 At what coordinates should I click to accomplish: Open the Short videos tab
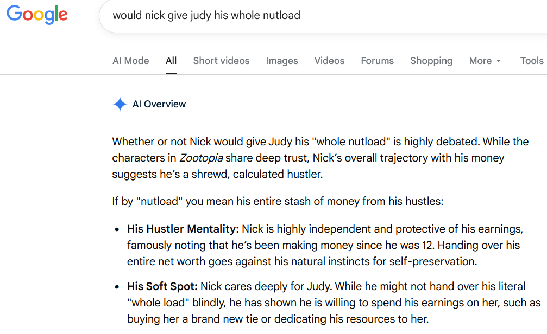221,61
